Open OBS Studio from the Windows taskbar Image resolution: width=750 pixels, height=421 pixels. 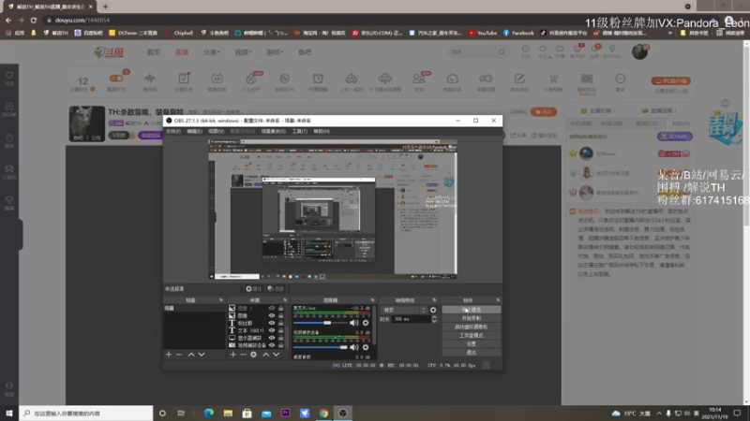click(343, 413)
